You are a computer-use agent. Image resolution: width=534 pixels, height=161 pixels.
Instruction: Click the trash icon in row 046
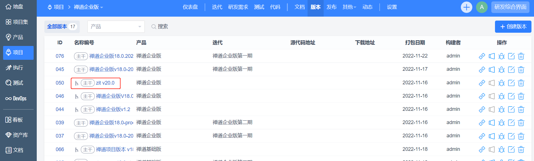(x=521, y=96)
